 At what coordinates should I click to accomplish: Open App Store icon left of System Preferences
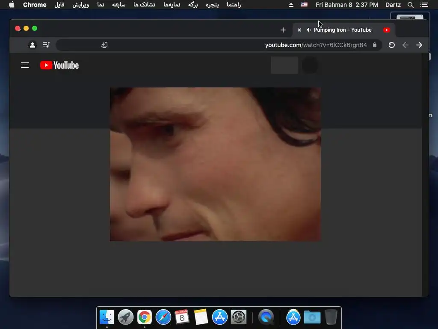[219, 317]
